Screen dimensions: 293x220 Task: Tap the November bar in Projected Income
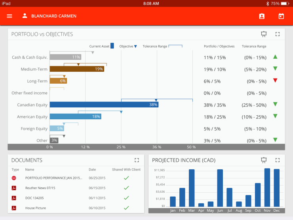click(x=267, y=187)
